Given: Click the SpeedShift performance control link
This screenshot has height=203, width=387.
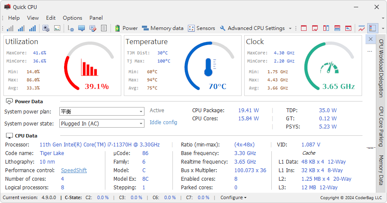Looking at the screenshot, I should coord(74,170).
